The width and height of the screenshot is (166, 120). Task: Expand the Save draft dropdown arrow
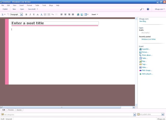pos(37,9)
